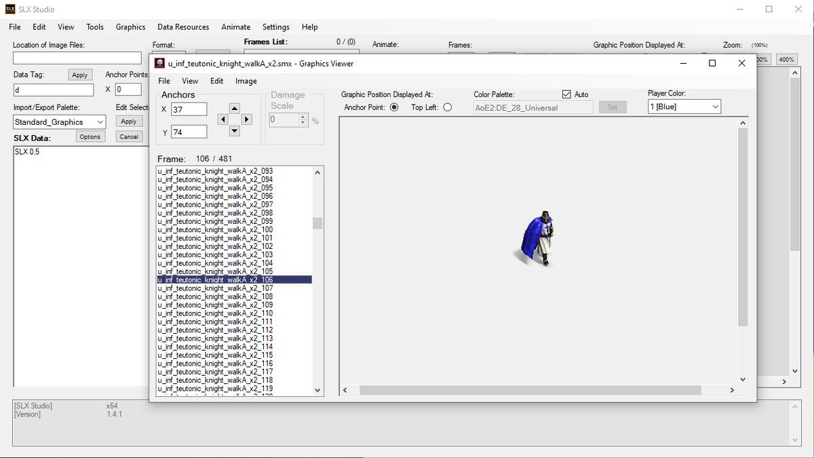
Task: Click the Options button next to SLX Data
Action: 90,136
